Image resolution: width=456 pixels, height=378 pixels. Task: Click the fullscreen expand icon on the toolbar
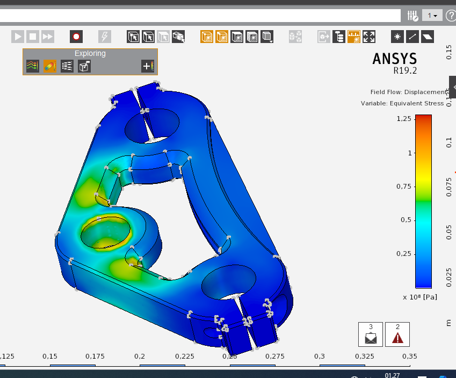(x=369, y=36)
